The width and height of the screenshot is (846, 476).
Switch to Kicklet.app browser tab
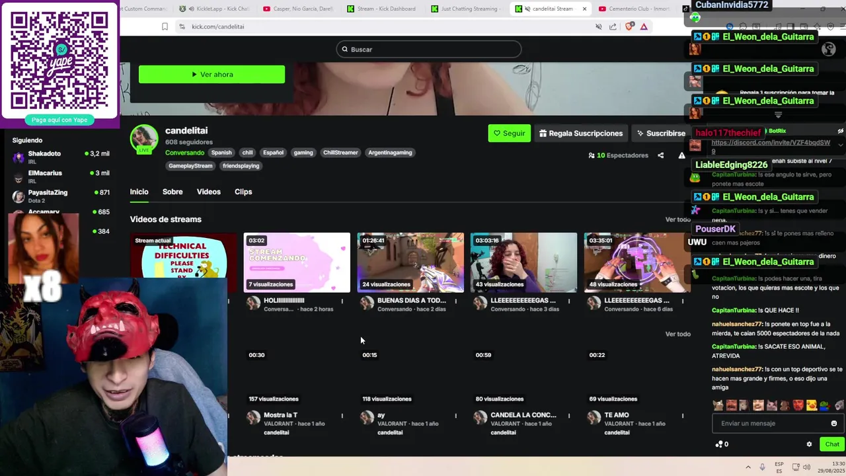coord(213,9)
